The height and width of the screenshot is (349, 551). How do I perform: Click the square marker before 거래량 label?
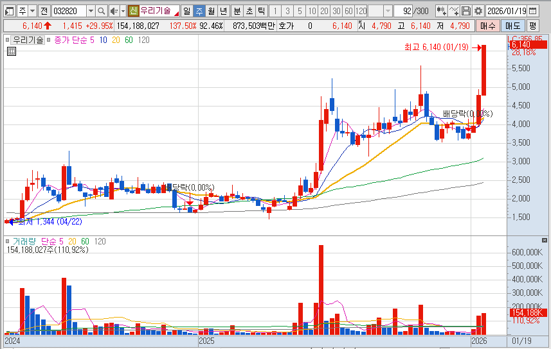[x=7, y=241]
